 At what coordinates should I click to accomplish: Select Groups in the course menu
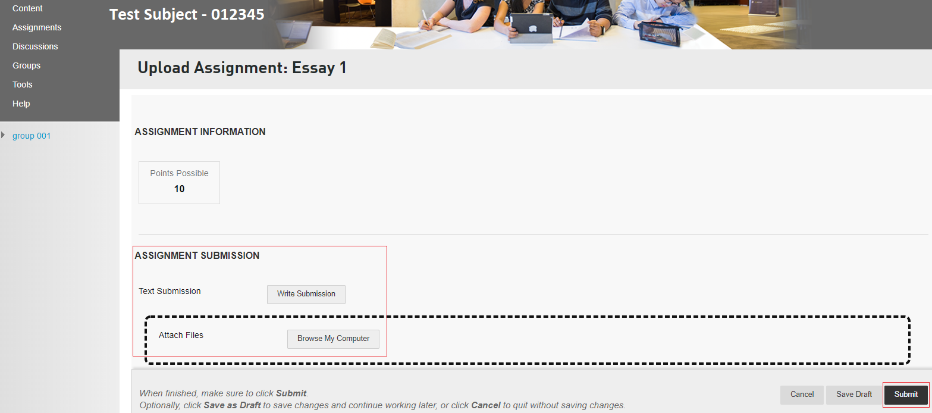[26, 65]
